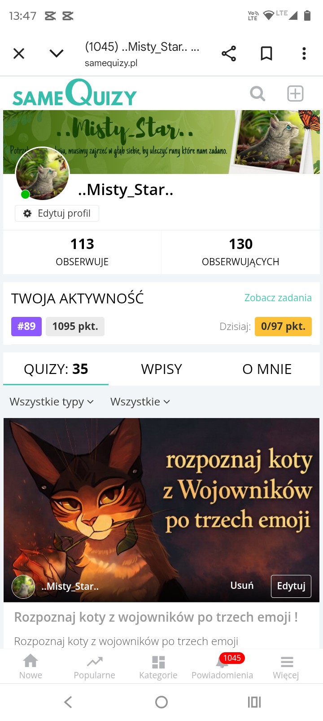Bookmark this page with the bookmark icon
This screenshot has height=721, width=323.
point(266,53)
